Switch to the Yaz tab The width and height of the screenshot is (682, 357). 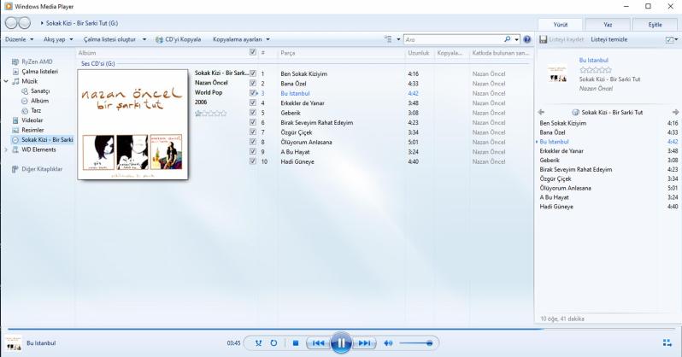[x=608, y=25]
